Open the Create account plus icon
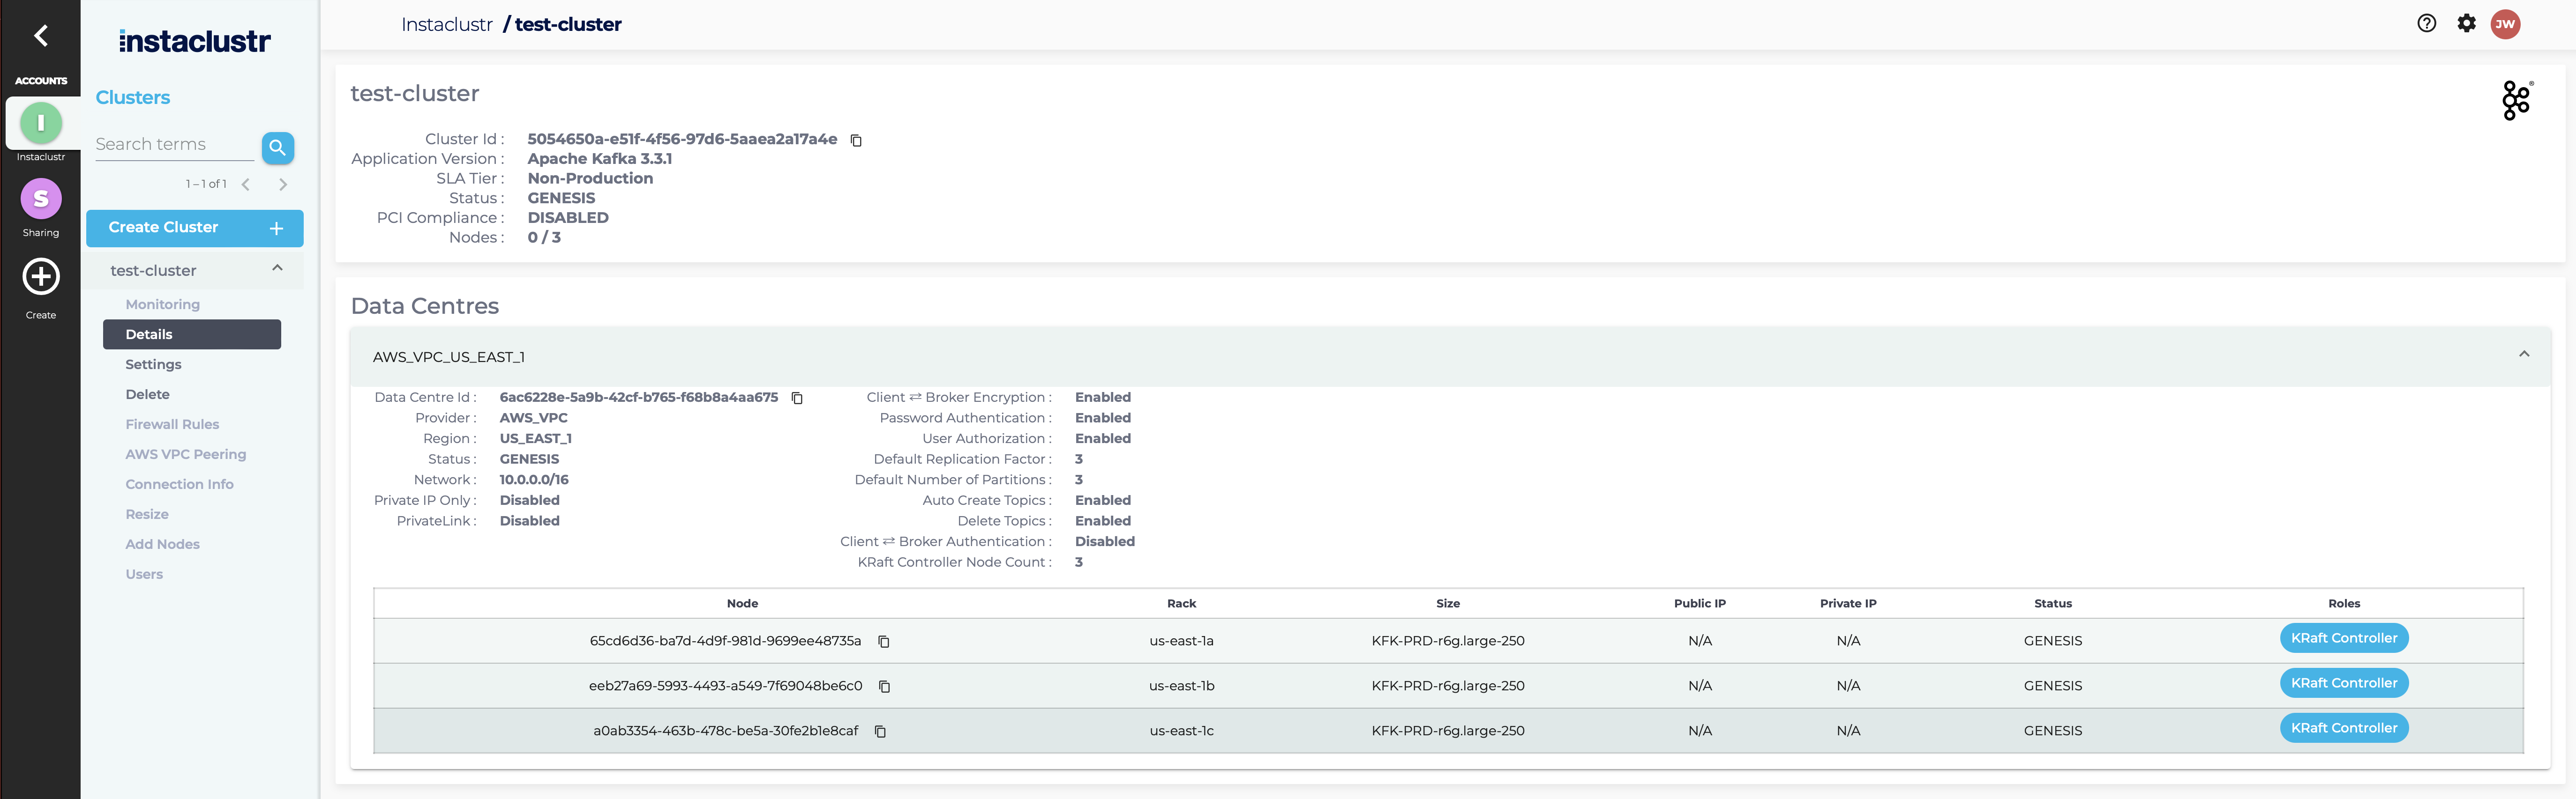Image resolution: width=2576 pixels, height=799 pixels. point(41,277)
